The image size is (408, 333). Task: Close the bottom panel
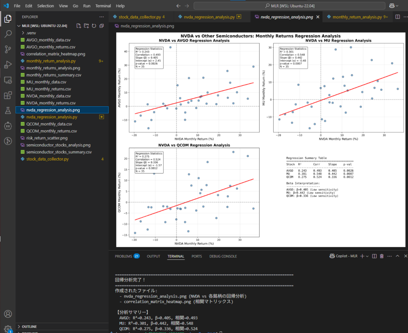tap(405, 256)
